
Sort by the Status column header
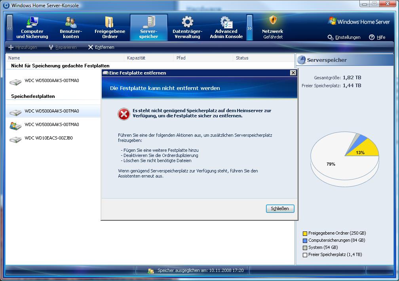[263, 58]
